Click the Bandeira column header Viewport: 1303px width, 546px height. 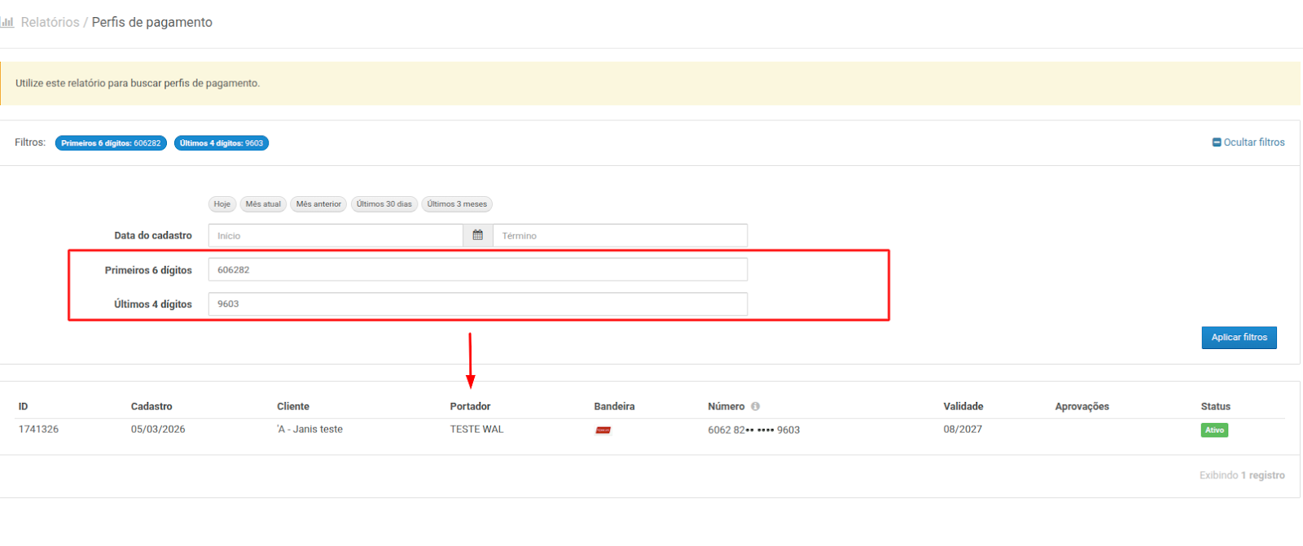(614, 406)
